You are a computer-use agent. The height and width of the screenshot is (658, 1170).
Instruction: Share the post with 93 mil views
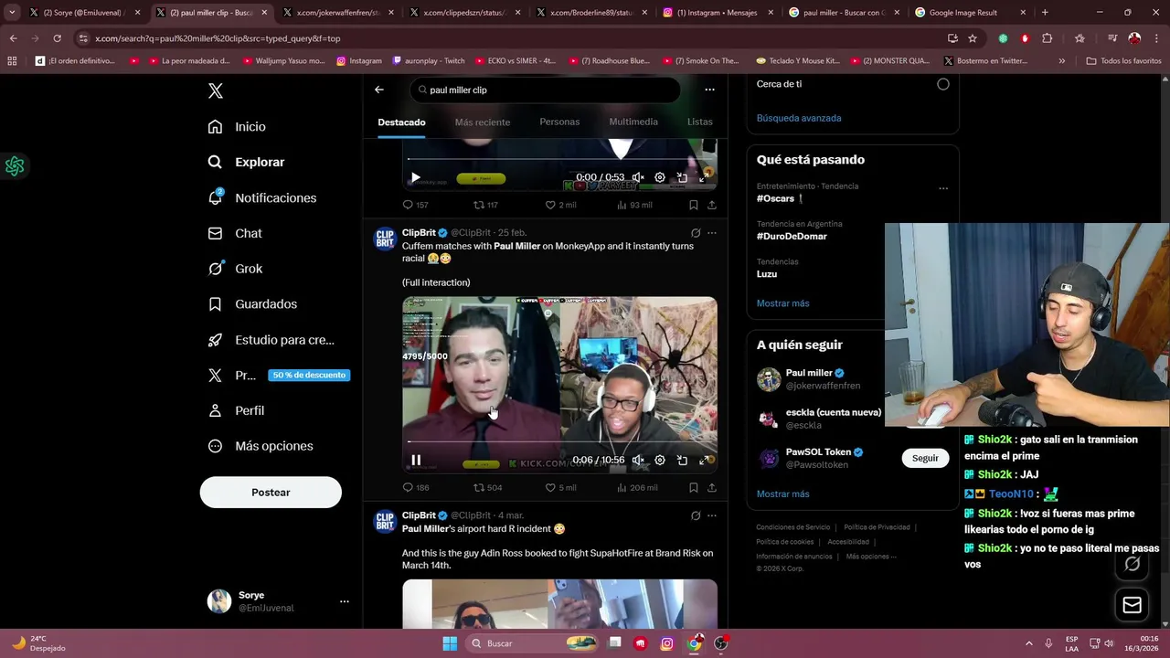tap(712, 205)
